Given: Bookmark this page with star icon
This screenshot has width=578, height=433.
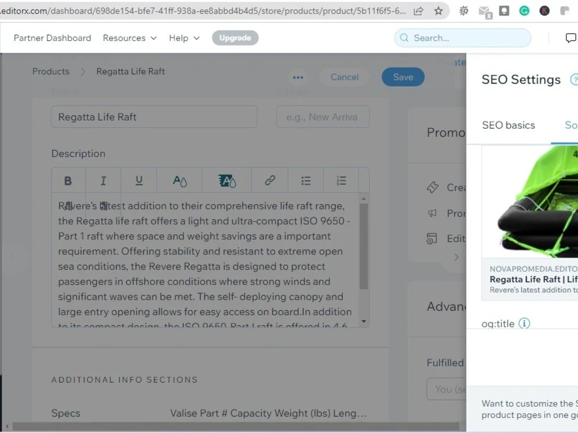Looking at the screenshot, I should (x=438, y=11).
